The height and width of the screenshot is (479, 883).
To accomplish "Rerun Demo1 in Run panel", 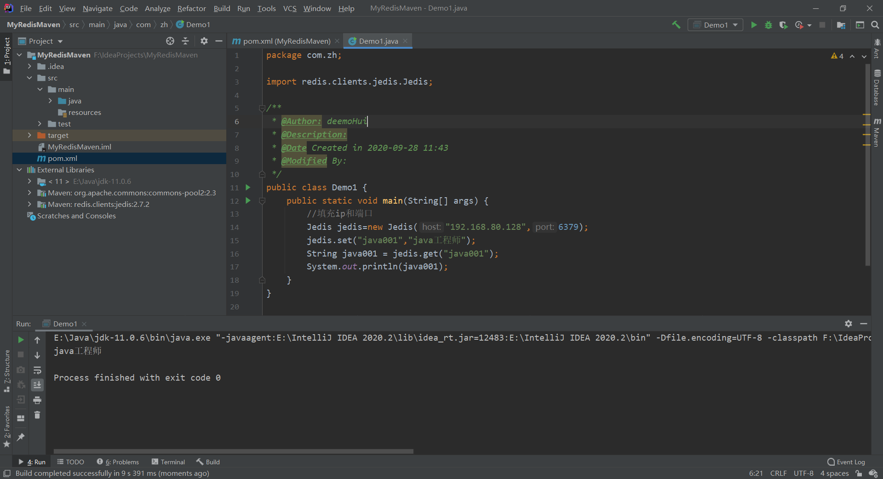I will (21, 340).
